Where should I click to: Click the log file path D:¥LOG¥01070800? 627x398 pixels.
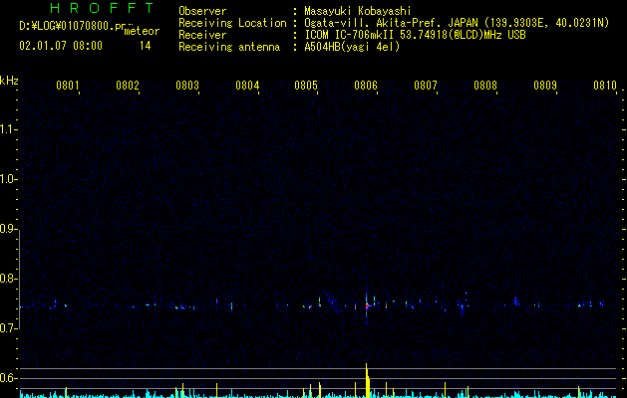click(76, 26)
